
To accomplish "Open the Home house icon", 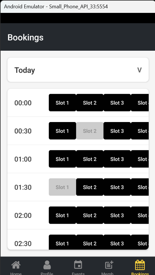I will click(x=16, y=265).
